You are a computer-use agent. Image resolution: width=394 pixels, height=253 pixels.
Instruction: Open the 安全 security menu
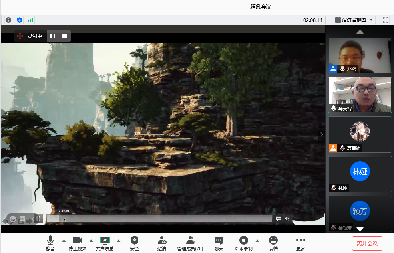(x=135, y=243)
